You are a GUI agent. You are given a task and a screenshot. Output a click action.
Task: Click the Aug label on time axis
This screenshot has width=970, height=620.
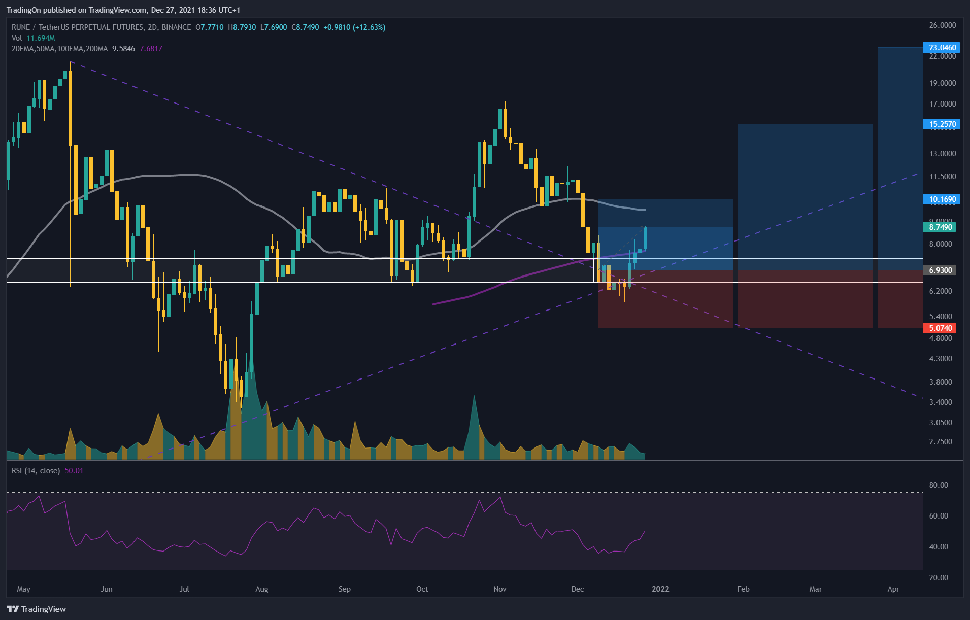(262, 589)
